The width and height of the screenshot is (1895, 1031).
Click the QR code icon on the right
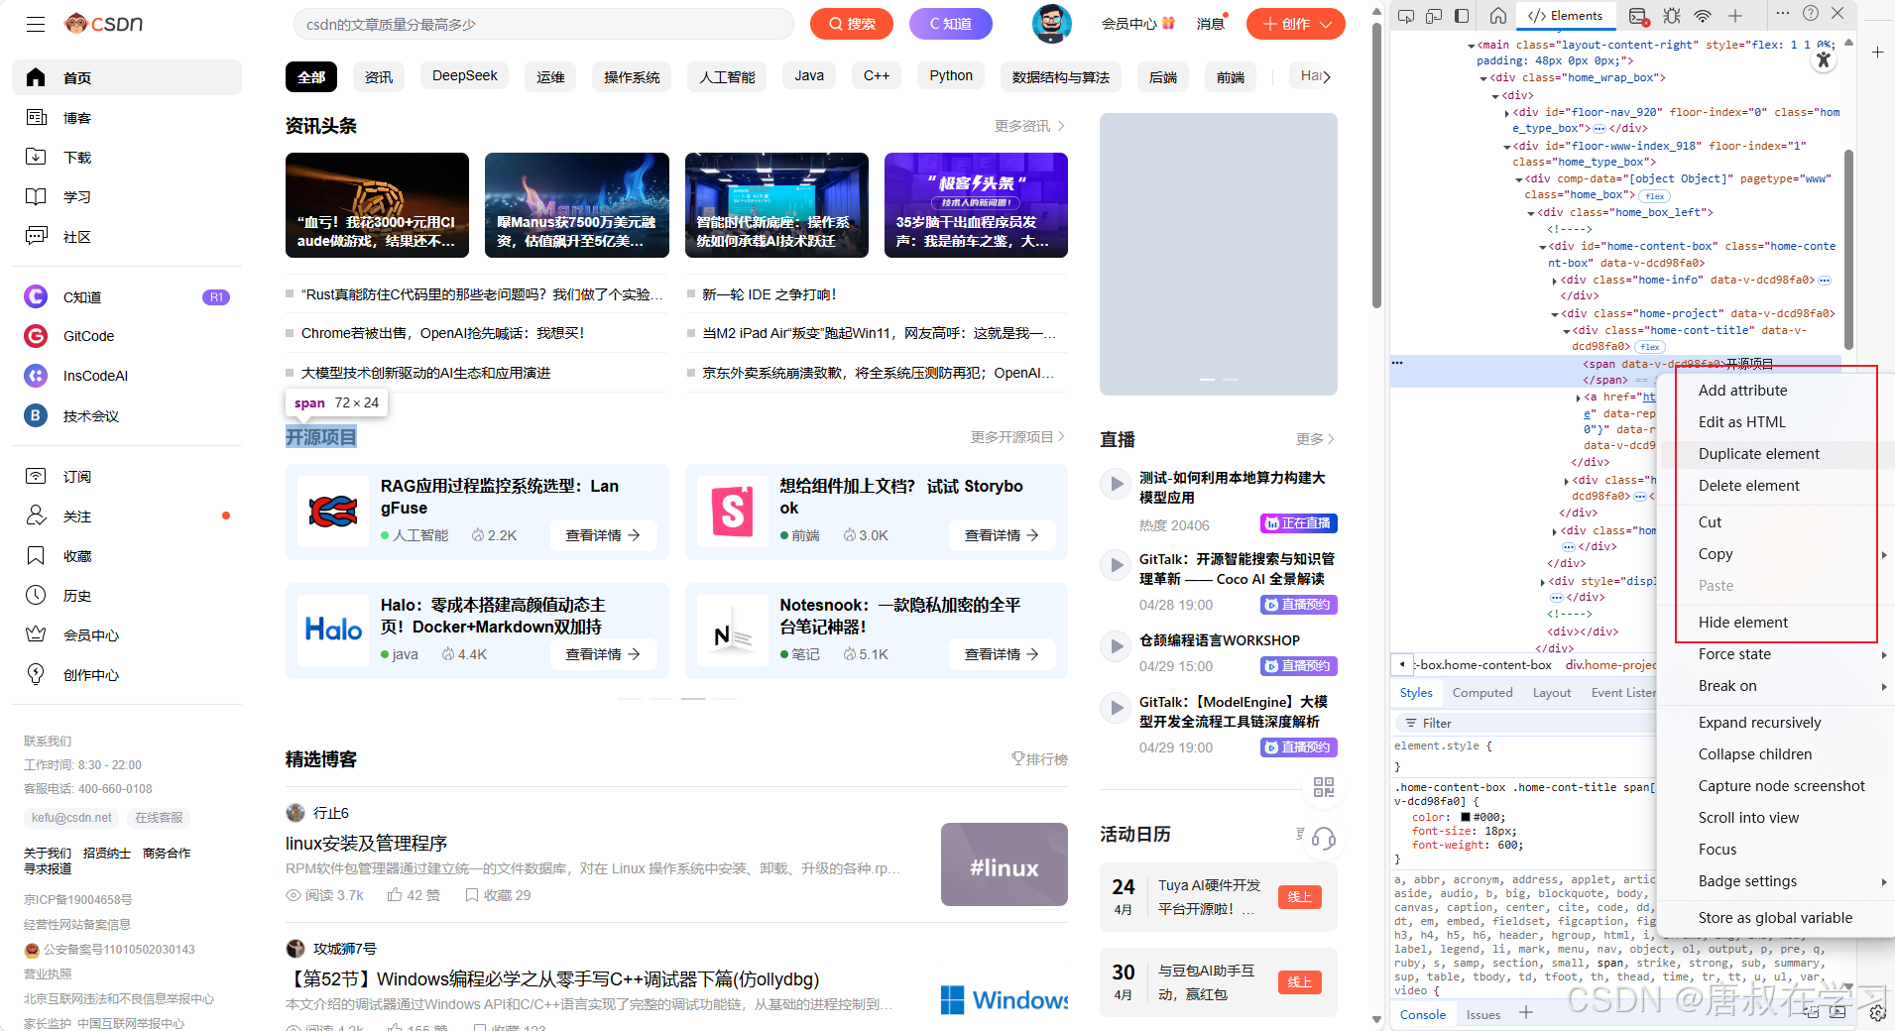pos(1324,787)
